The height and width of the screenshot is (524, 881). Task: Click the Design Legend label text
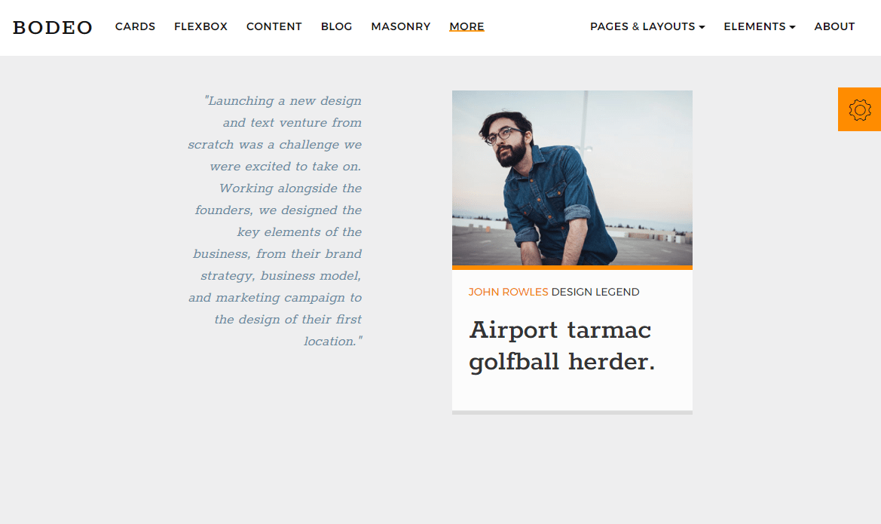point(595,292)
